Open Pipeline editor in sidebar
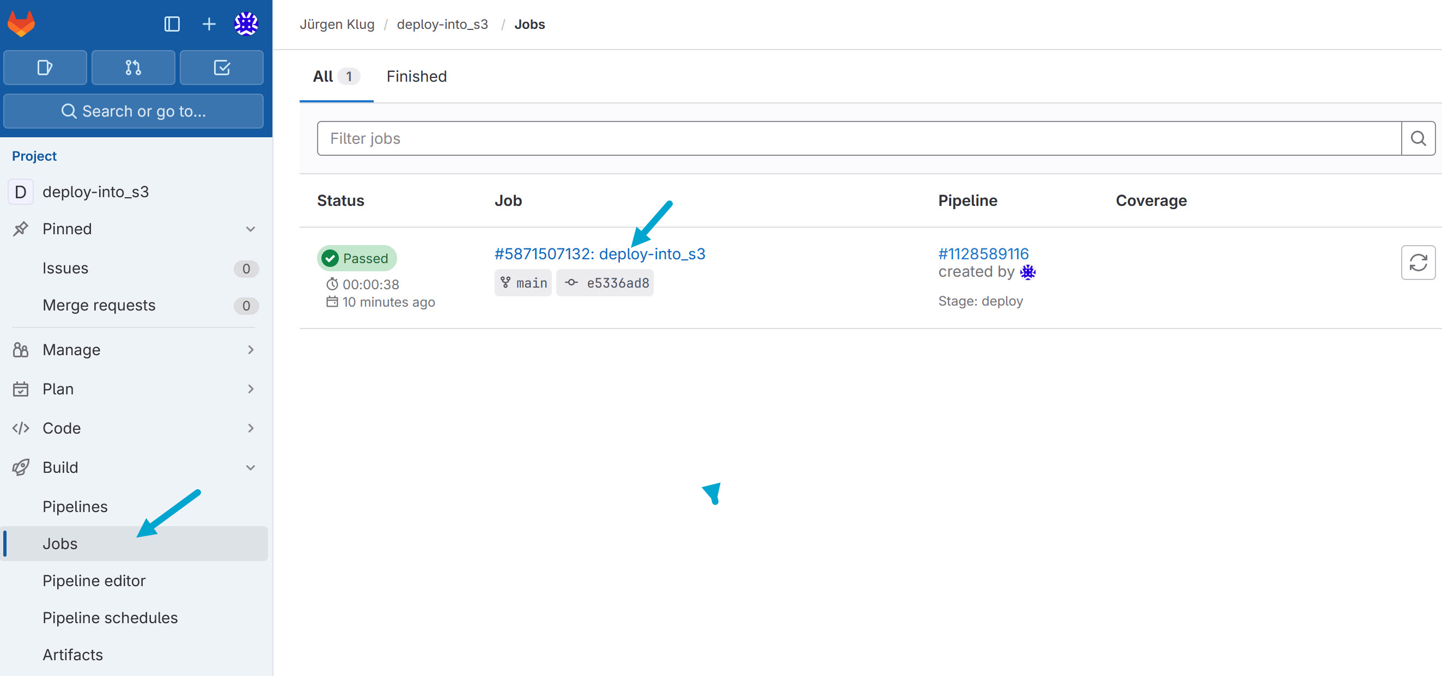Image resolution: width=1442 pixels, height=676 pixels. click(x=94, y=581)
